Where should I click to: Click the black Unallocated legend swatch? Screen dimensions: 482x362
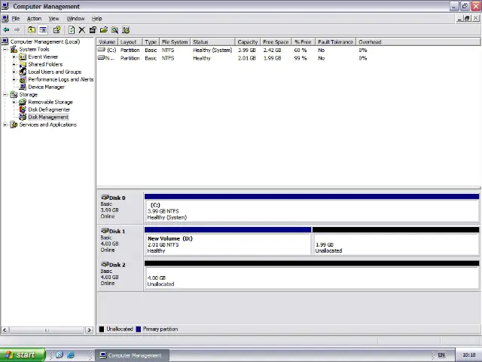(102, 330)
